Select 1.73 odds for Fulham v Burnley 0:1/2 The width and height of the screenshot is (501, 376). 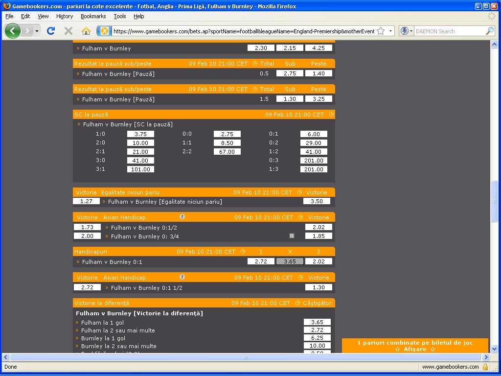87,227
